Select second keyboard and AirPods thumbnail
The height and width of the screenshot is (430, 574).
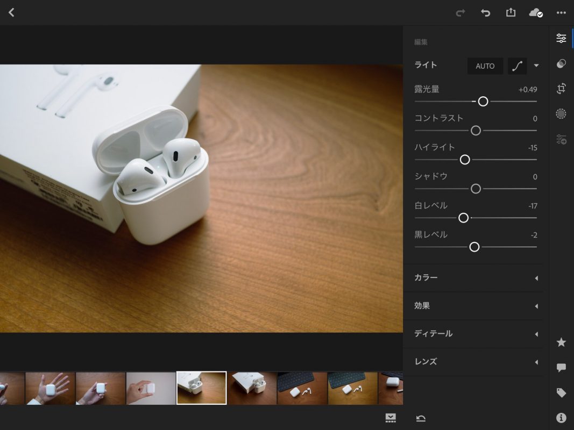tap(353, 388)
